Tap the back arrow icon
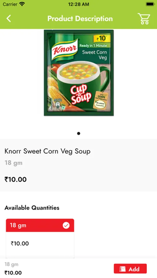 pos(9,19)
